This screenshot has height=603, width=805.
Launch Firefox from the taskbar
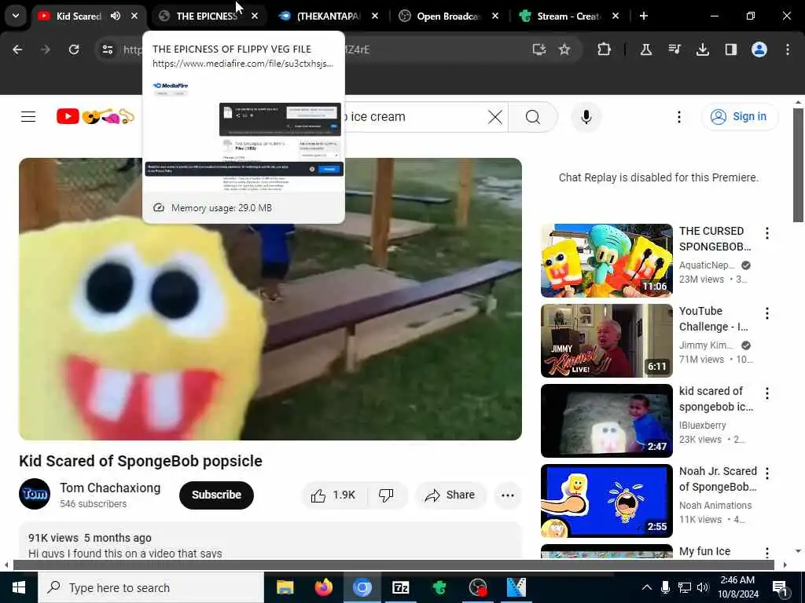pyautogui.click(x=323, y=587)
